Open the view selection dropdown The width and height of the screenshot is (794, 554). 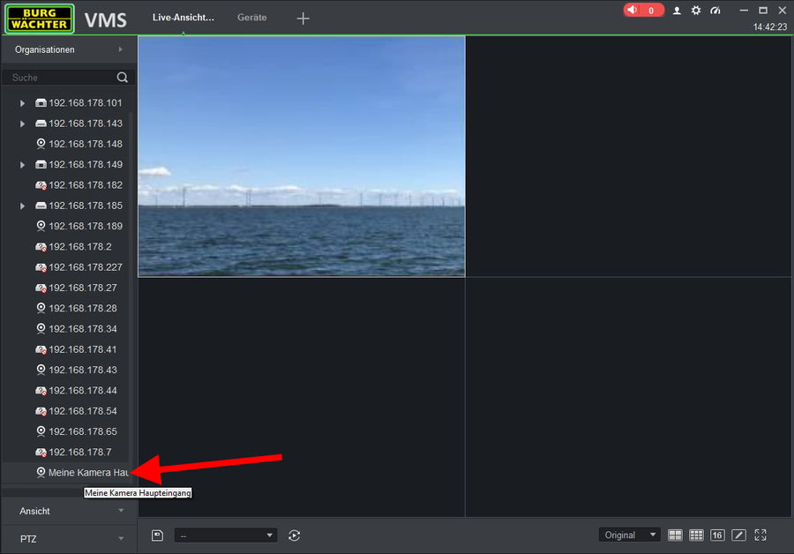[x=226, y=535]
